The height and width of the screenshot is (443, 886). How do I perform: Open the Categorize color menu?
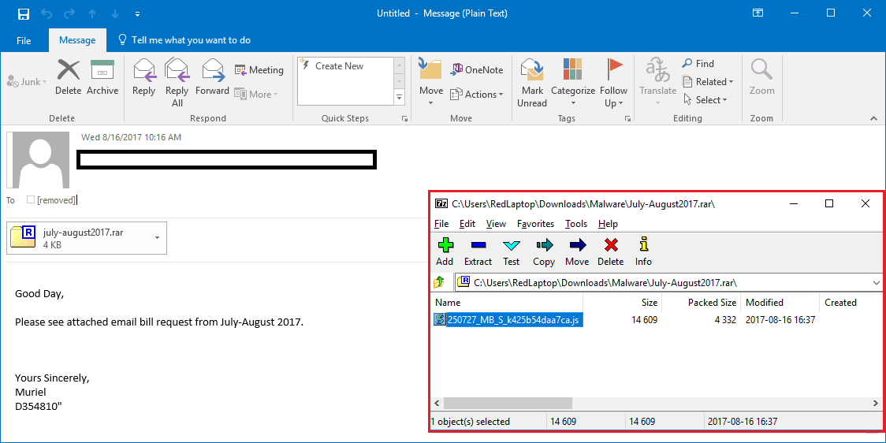[x=573, y=83]
